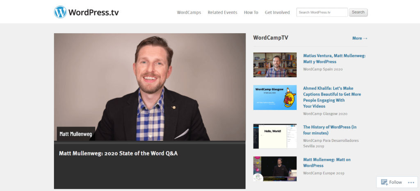Open the WordCamp Glasgow video thumbnail

(x=275, y=97)
